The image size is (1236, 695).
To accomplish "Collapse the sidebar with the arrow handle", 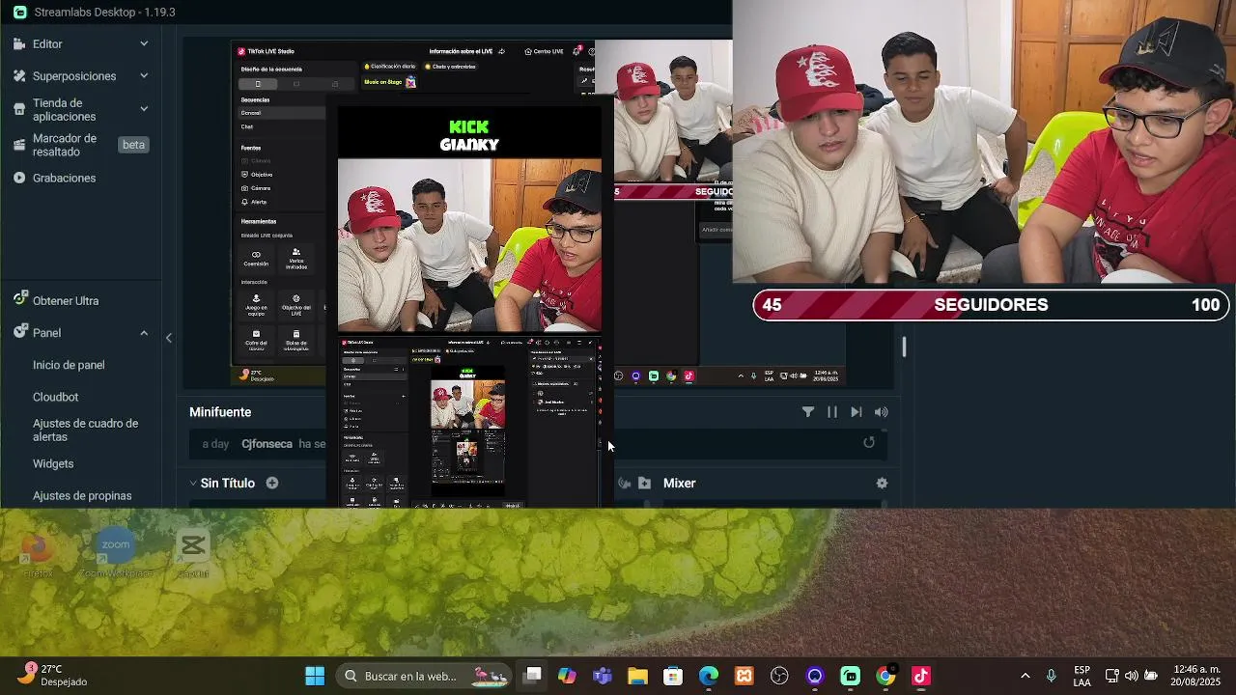I will (169, 338).
